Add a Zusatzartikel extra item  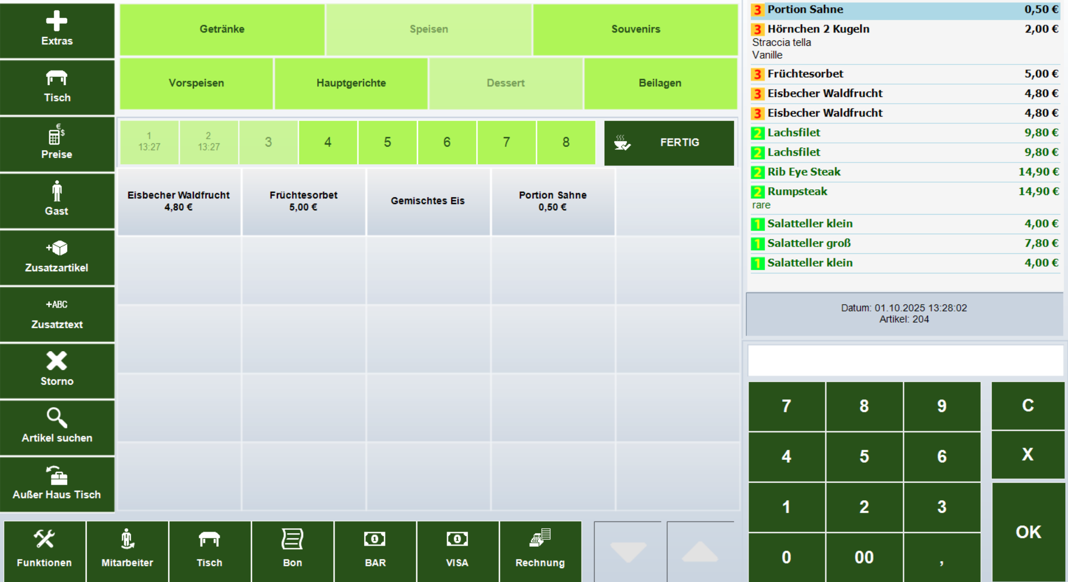click(57, 258)
